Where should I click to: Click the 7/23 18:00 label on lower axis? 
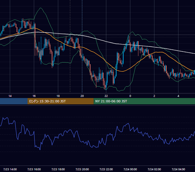pyautogui.click(x=58, y=169)
